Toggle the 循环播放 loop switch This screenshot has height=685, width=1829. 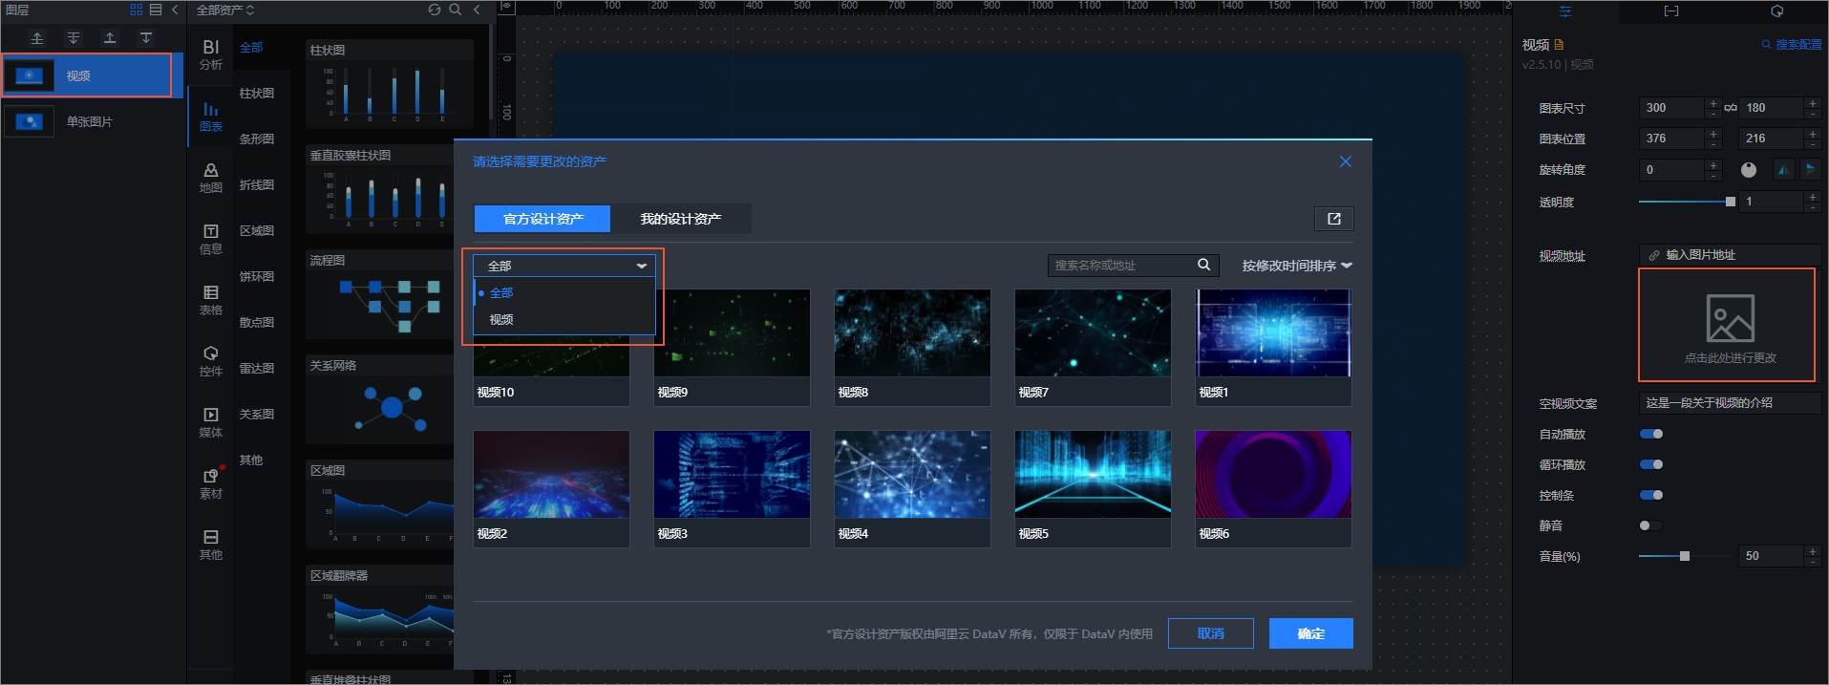point(1650,464)
